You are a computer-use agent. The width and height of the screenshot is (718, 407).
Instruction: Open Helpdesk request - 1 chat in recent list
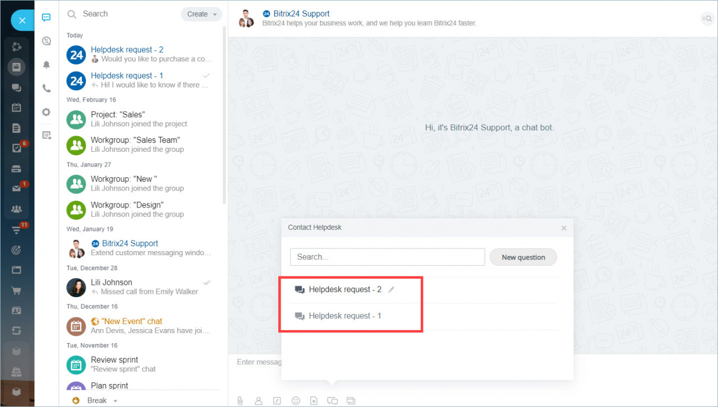141,80
